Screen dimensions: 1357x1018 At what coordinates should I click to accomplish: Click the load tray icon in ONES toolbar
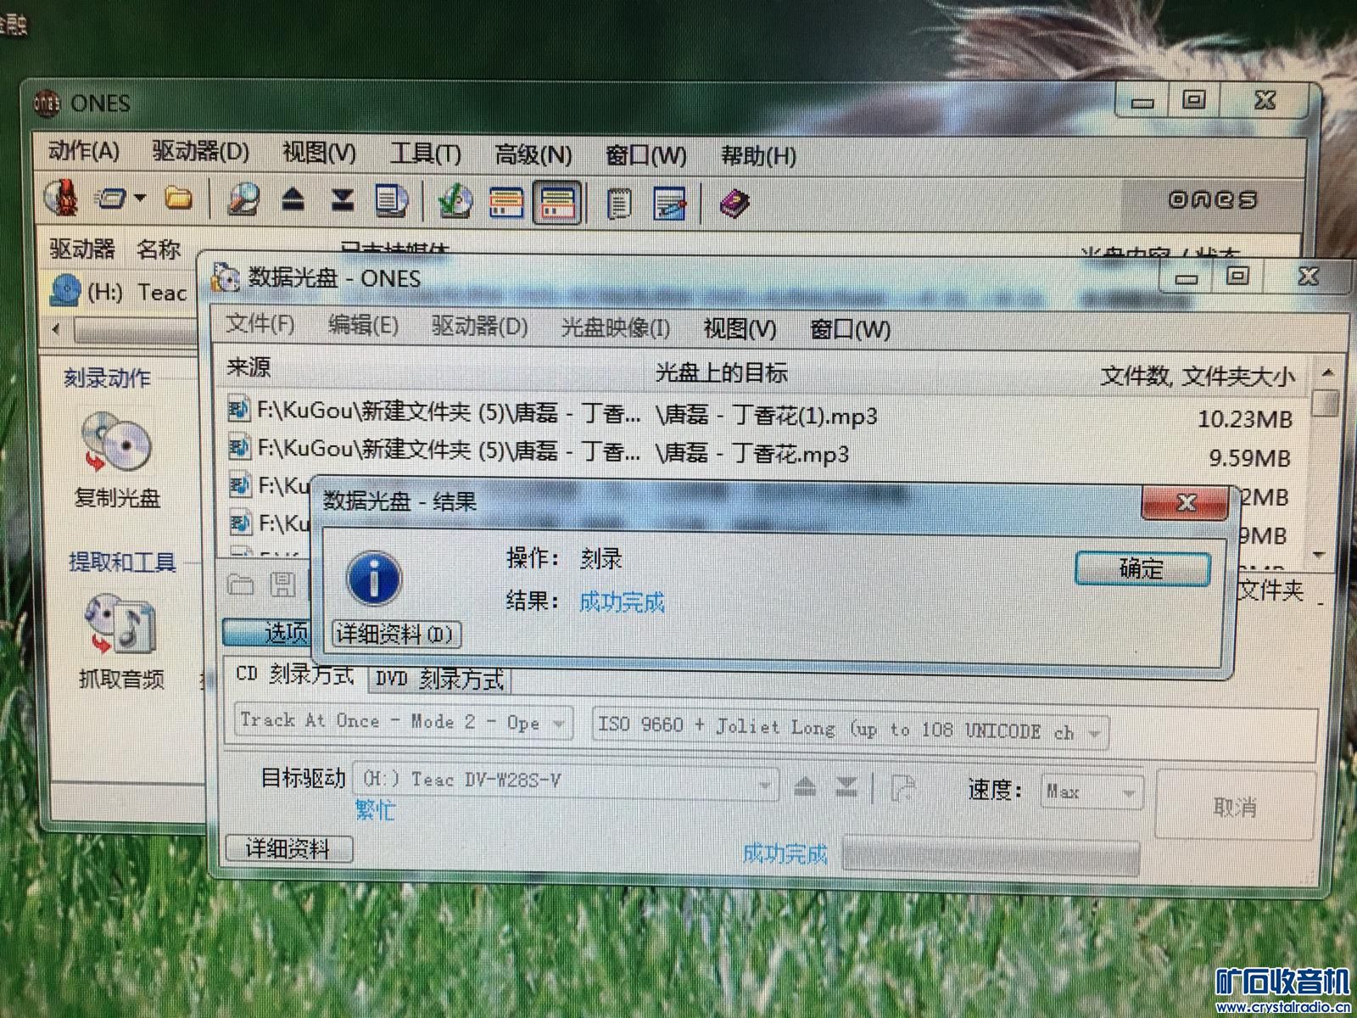[x=343, y=200]
